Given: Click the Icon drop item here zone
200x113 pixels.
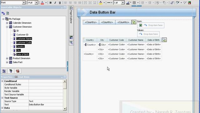Looking at the screenshot, I should 151,25.
